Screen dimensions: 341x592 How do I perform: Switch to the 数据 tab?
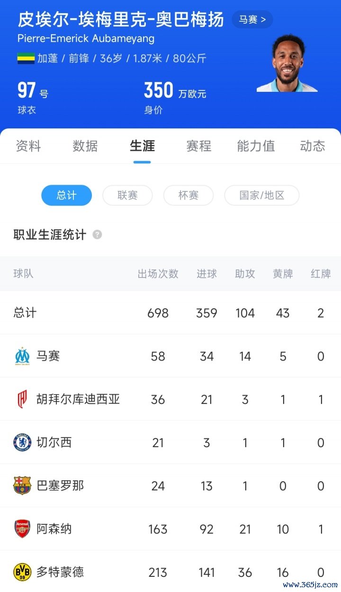click(85, 146)
